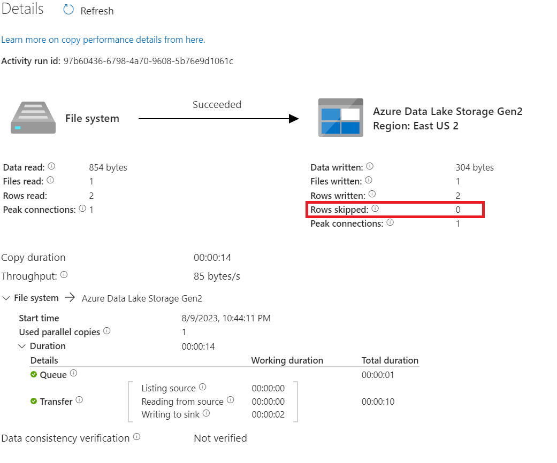Click the Copy duration 00:00:14 value

pos(212,257)
